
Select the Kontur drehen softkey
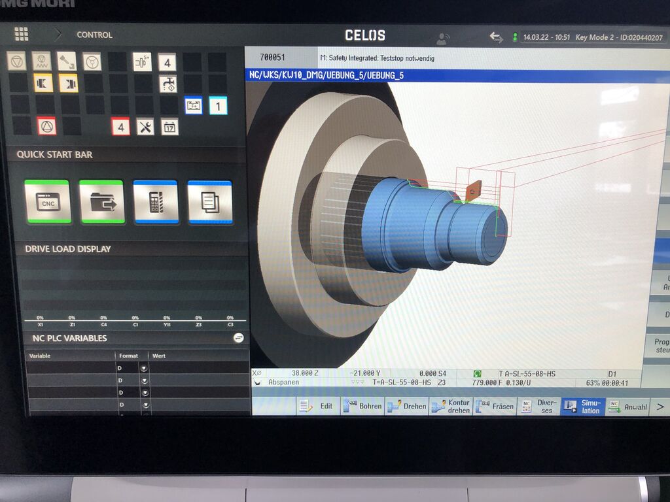[451, 407]
